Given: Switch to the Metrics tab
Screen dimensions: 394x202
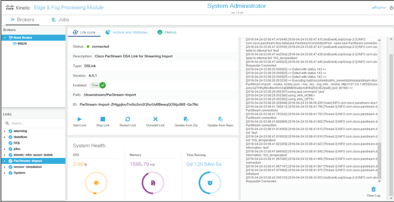Looking at the screenshot, I should [x=167, y=32].
